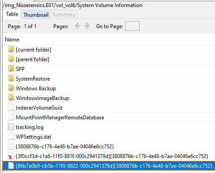
Task: Click file icon of the highlighted {86b7a0b9 row
Action: point(11,166)
